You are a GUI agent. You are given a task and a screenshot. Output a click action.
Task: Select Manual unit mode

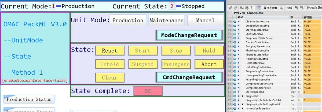tap(205, 20)
